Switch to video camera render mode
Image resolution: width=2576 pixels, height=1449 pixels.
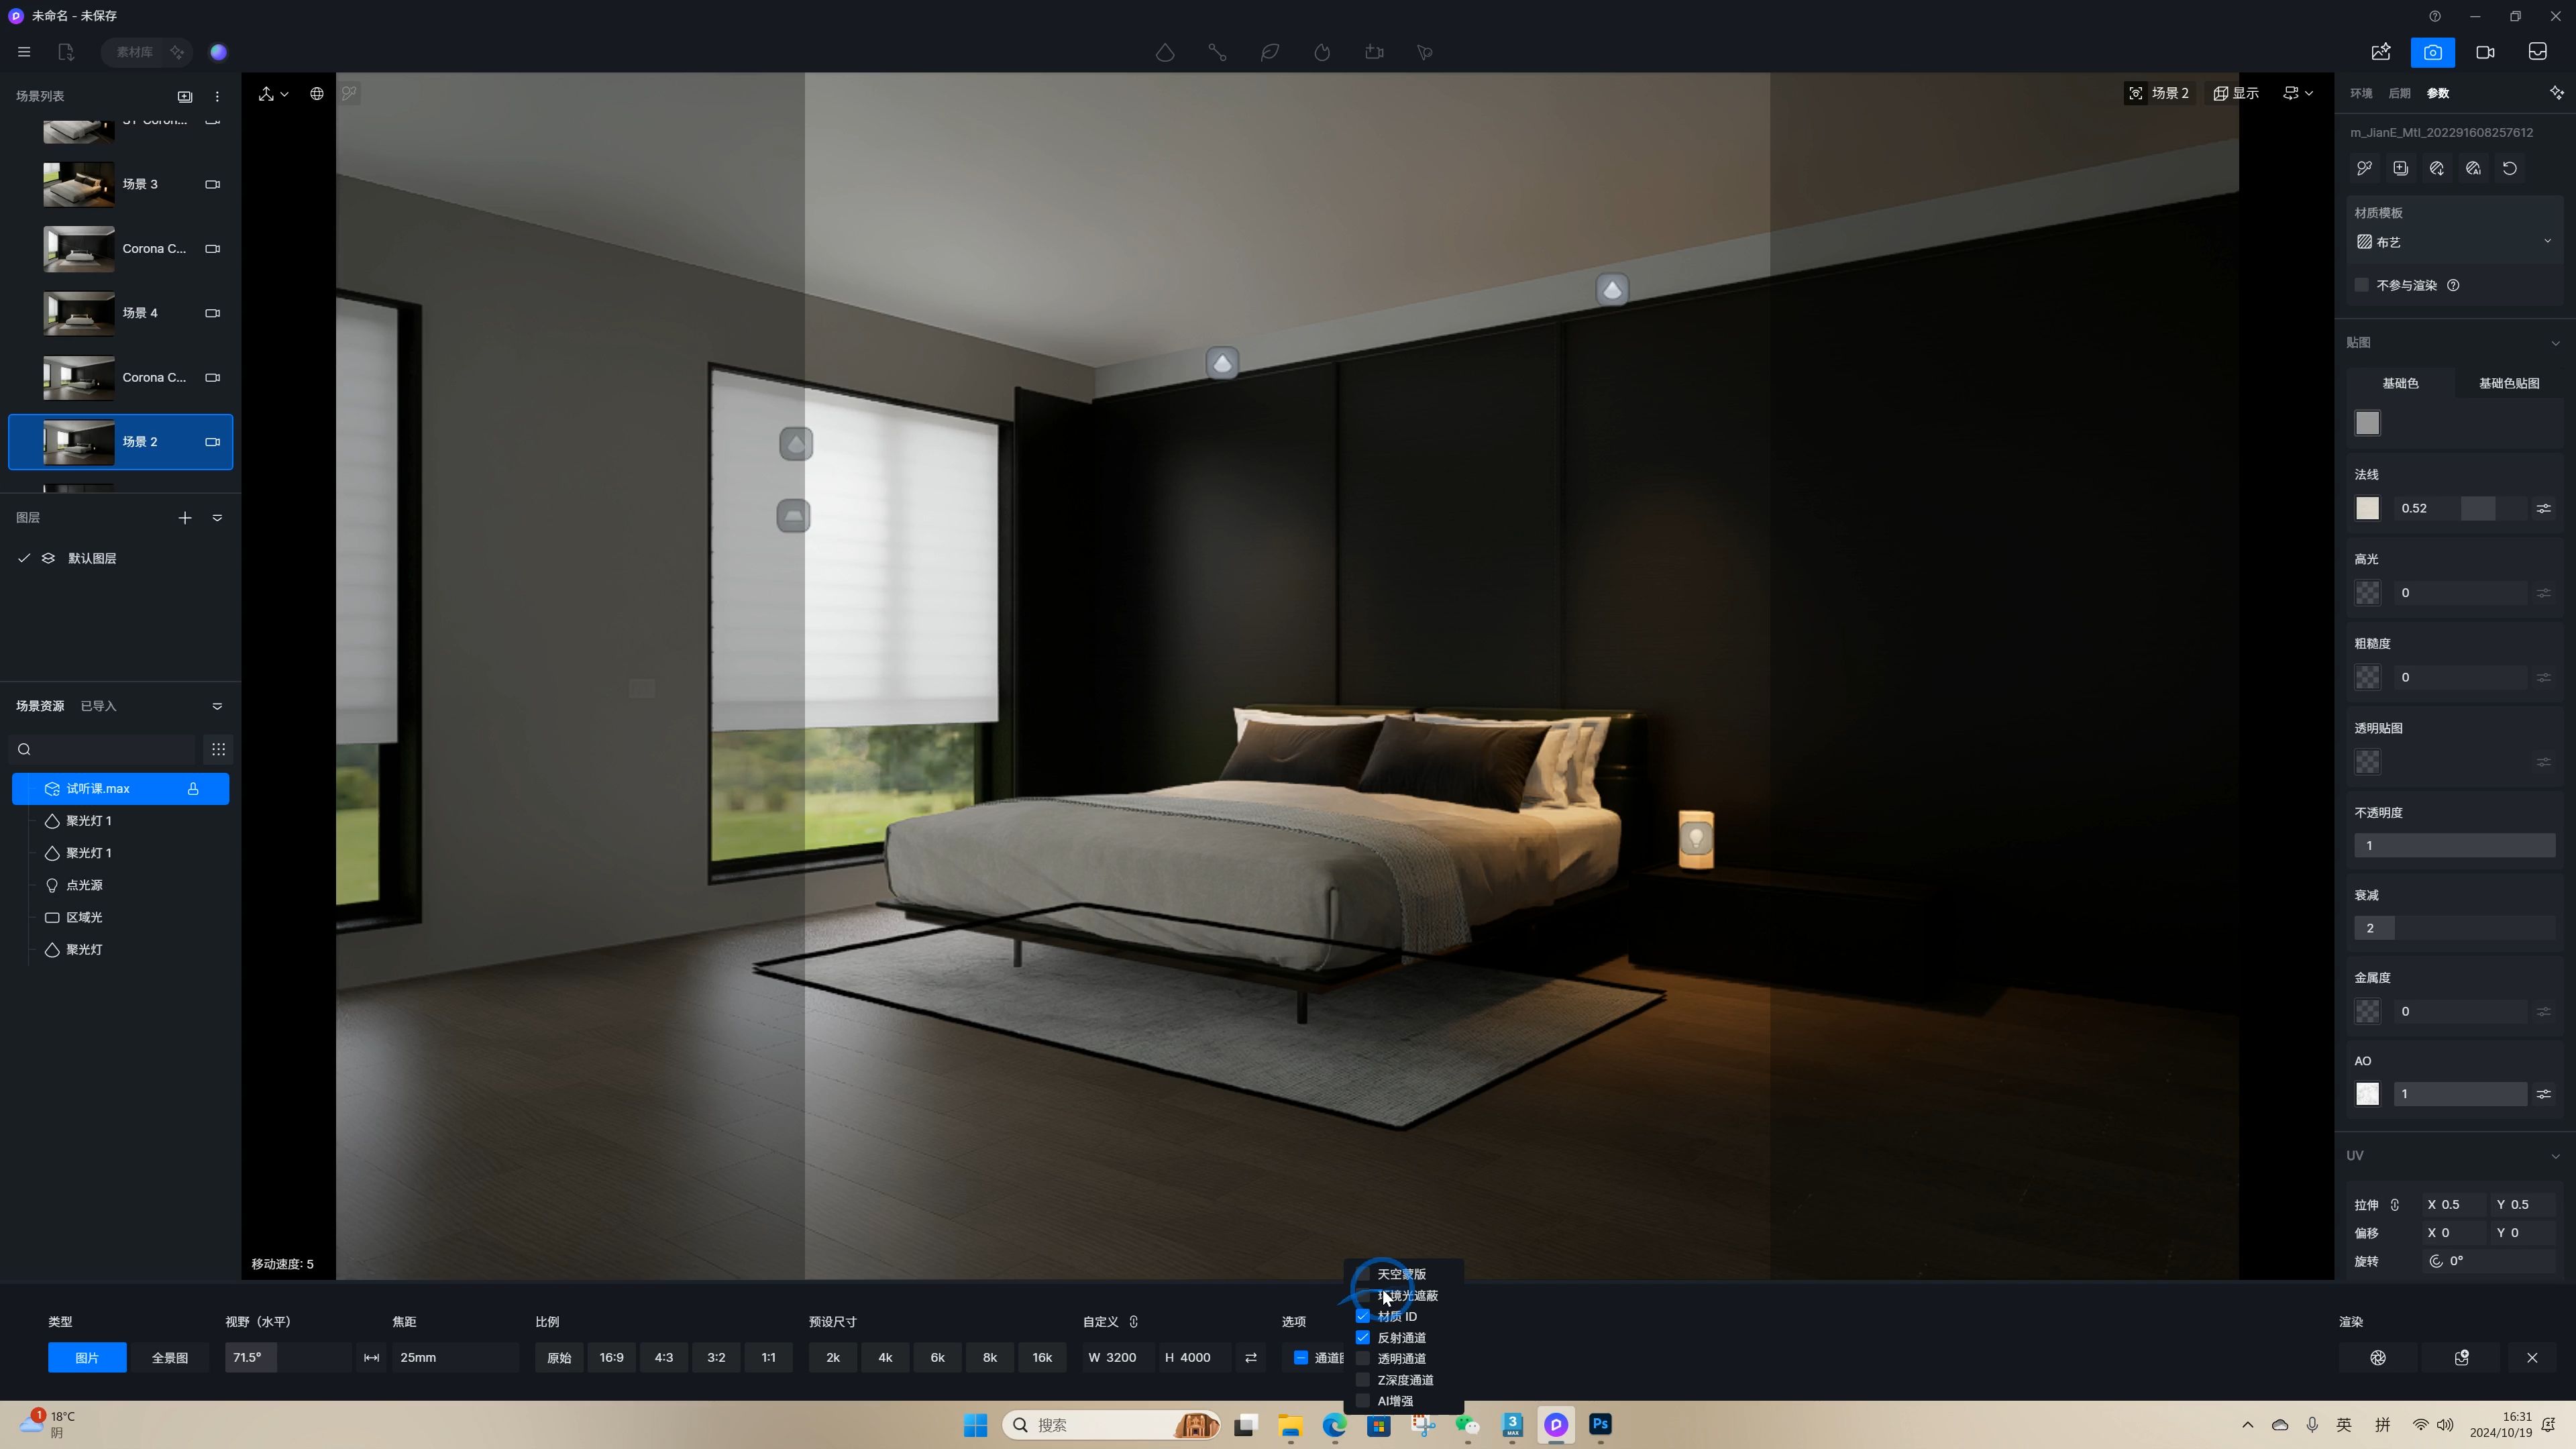coord(2485,52)
